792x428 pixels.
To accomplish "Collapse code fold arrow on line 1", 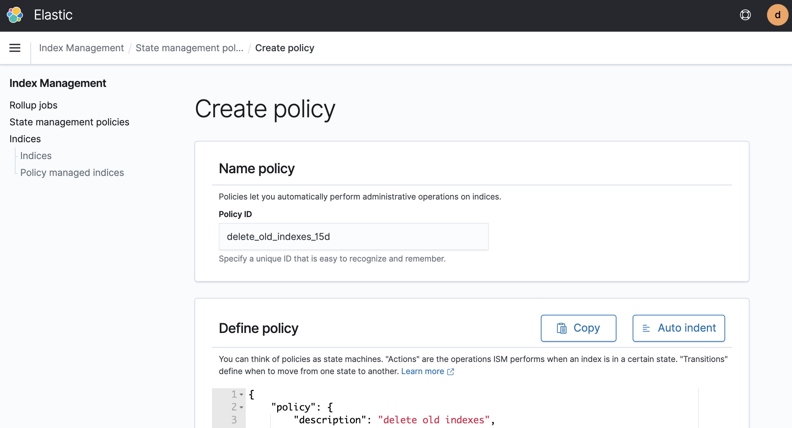I will click(x=241, y=394).
